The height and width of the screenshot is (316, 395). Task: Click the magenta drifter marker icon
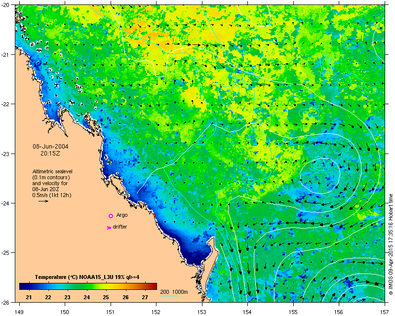(109, 228)
